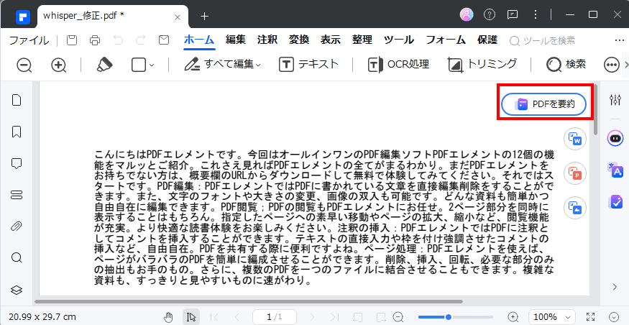Open the sidebar search panel

coord(17,257)
